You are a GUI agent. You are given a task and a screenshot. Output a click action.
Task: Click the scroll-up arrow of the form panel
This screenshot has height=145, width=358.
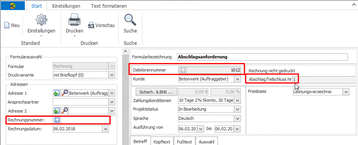(x=125, y=51)
